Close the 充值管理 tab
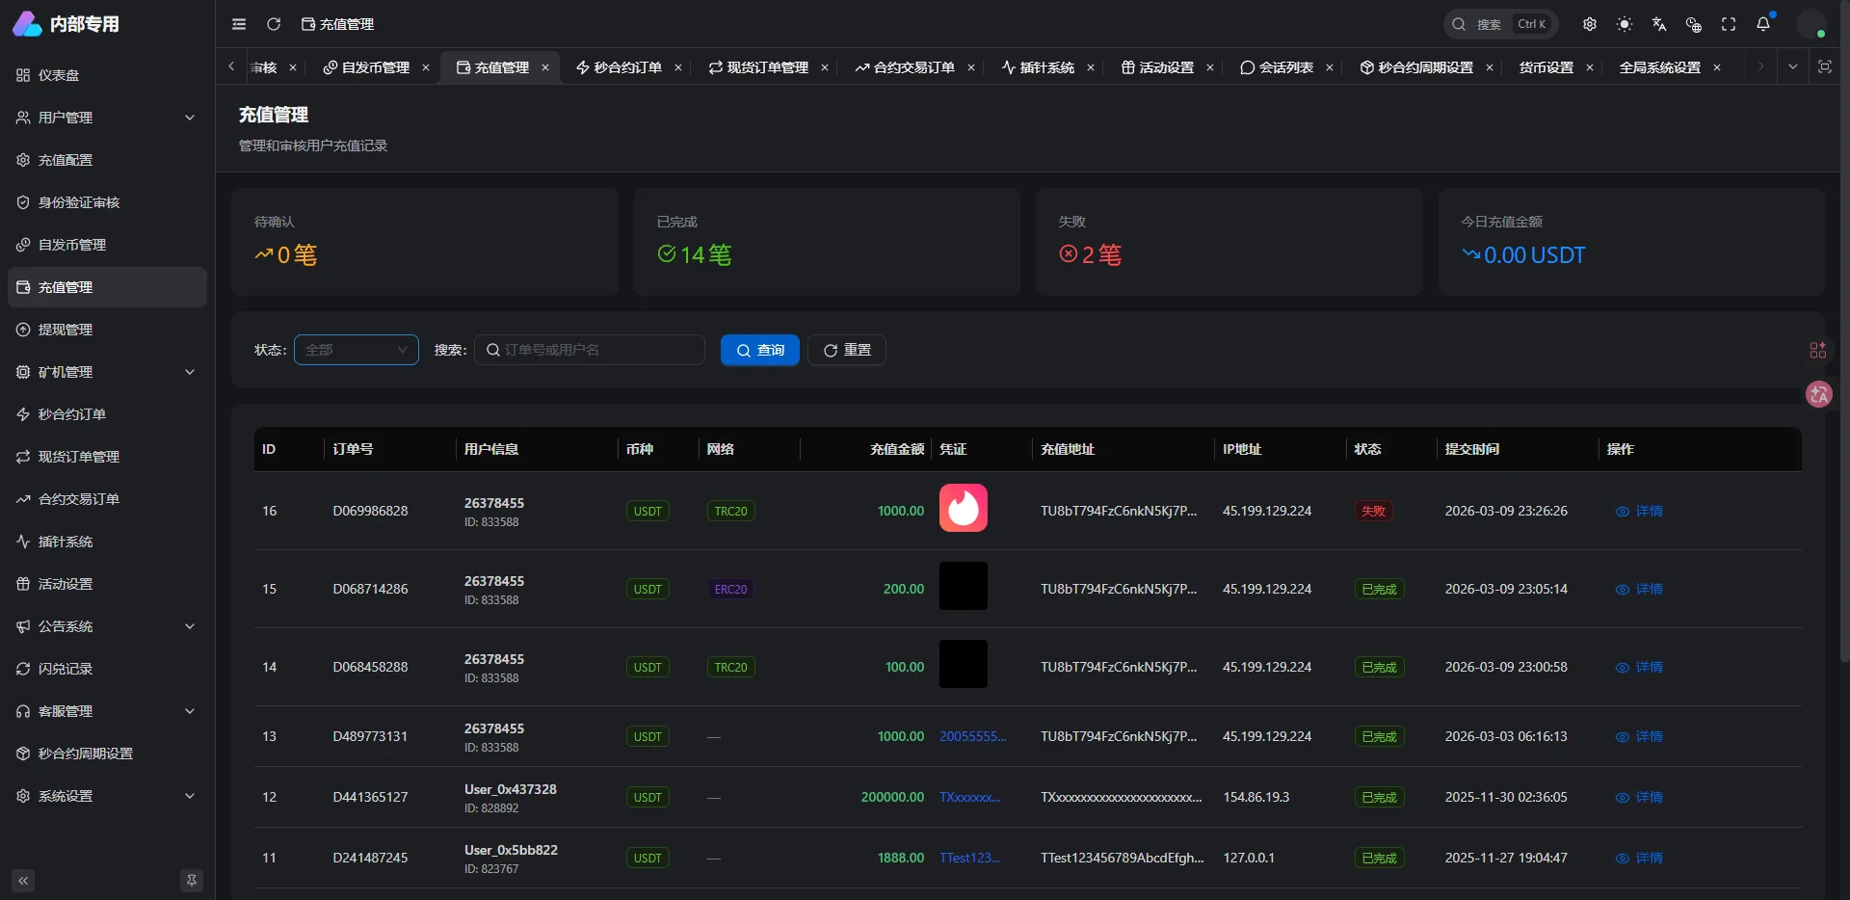 point(545,67)
